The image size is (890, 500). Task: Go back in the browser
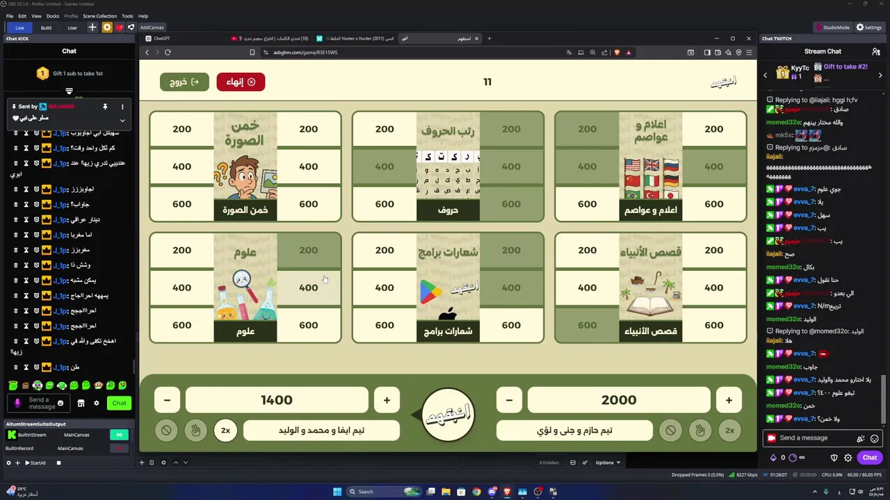147,52
